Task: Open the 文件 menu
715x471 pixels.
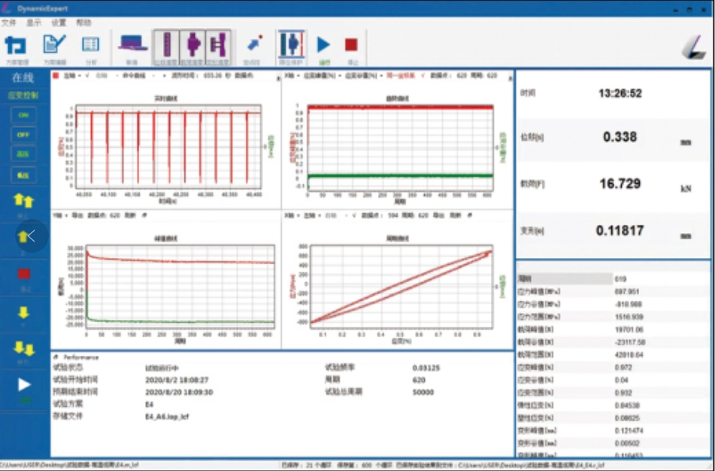Action: [x=9, y=23]
